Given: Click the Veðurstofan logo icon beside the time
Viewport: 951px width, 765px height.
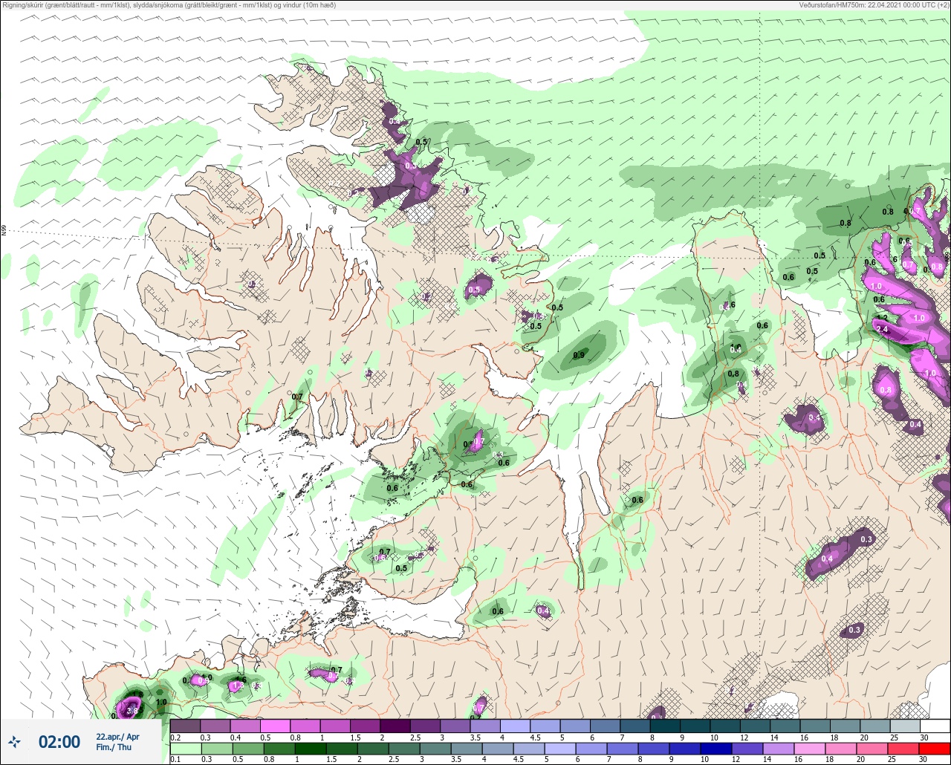Looking at the screenshot, I should [15, 741].
